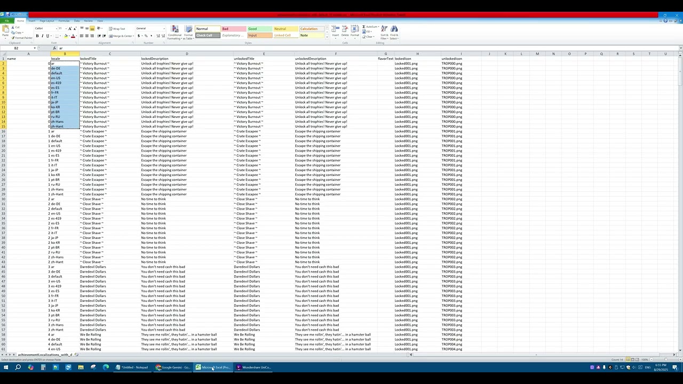
Task: Open the Calibri font name dropdown
Action: [57, 29]
